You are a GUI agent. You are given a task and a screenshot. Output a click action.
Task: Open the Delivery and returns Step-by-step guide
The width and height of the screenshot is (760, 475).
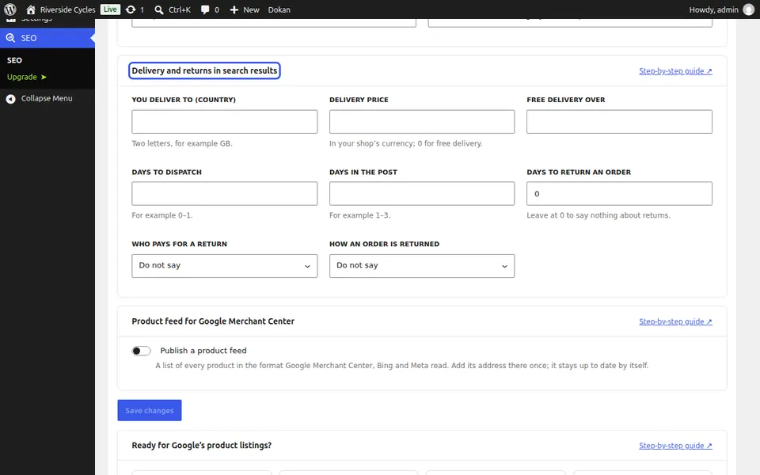(x=675, y=71)
